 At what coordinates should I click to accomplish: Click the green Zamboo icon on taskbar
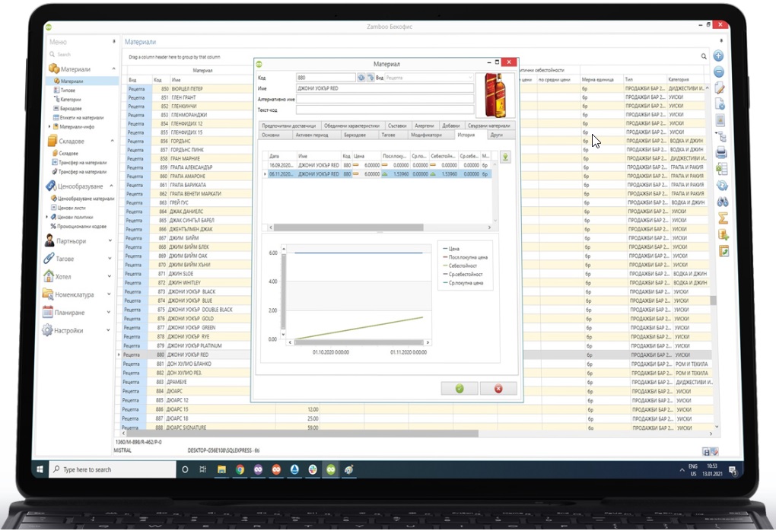point(331,469)
